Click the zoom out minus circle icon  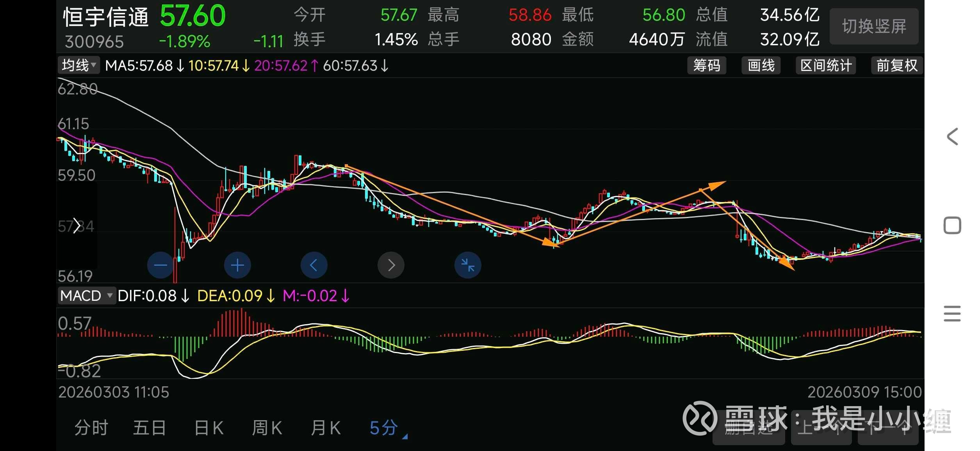point(160,265)
